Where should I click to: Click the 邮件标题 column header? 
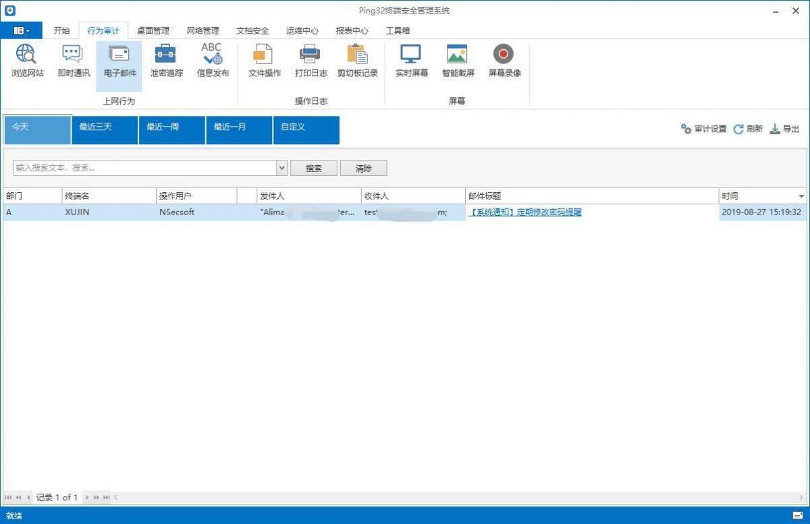(592, 196)
